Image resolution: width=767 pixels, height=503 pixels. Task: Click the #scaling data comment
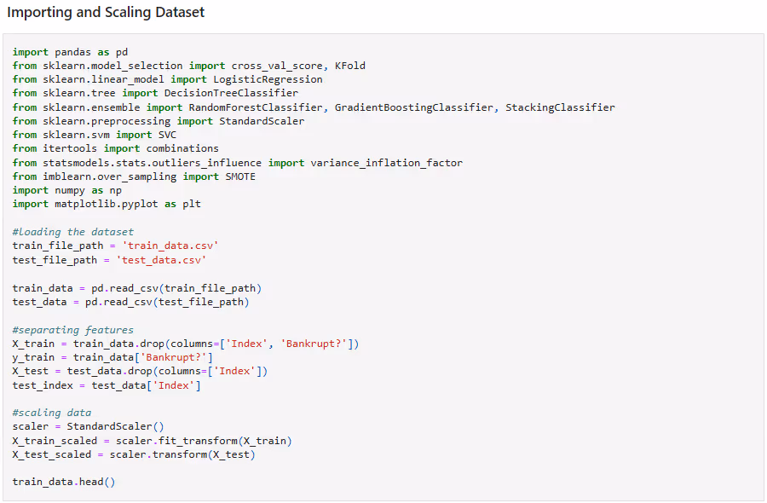(52, 413)
